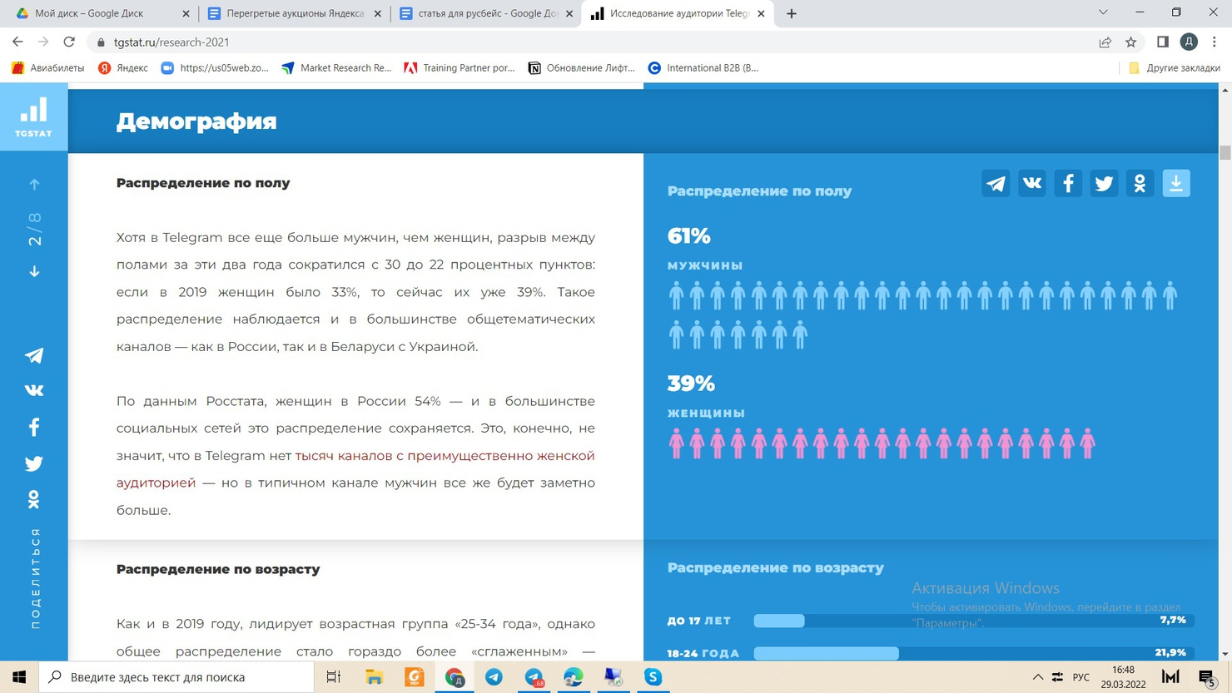
Task: Download the gender distribution chart
Action: [1176, 183]
